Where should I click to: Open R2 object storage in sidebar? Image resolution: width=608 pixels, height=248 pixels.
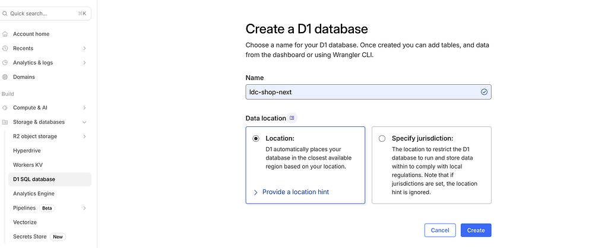(x=35, y=136)
